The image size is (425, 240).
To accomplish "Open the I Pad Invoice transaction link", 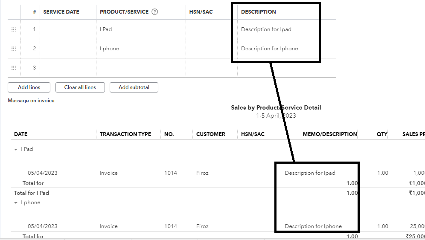I will click(x=109, y=173).
